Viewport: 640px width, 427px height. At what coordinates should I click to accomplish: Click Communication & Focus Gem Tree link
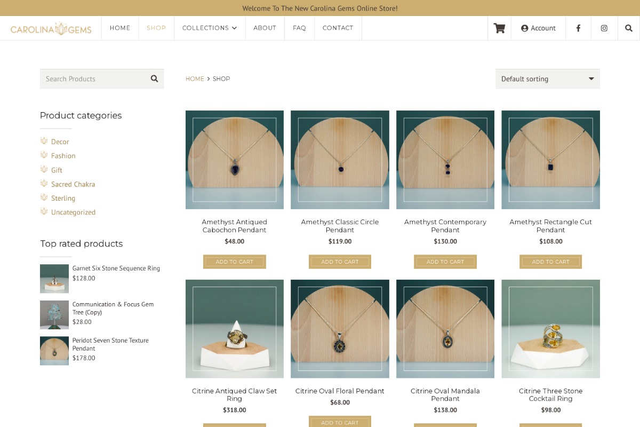pos(113,308)
